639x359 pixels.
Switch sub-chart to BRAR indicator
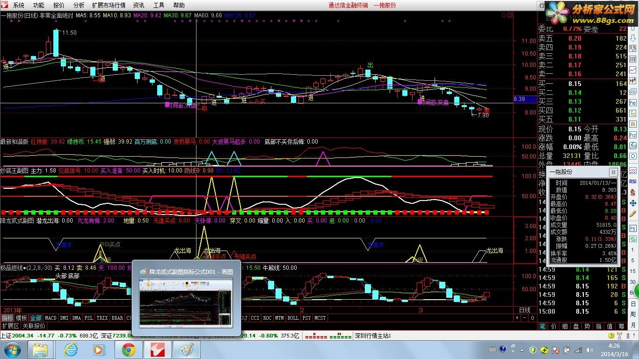[117, 318]
